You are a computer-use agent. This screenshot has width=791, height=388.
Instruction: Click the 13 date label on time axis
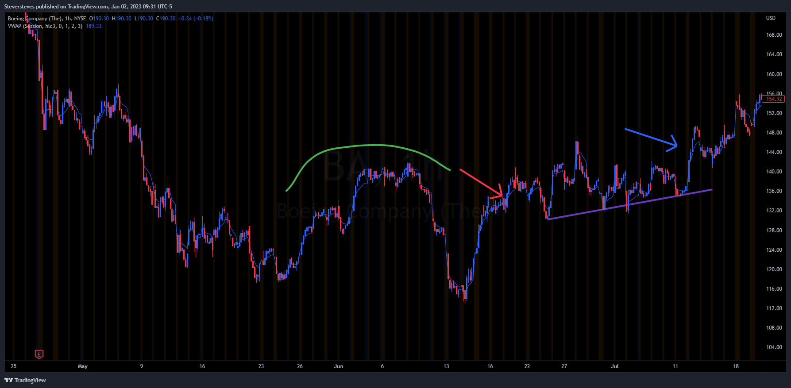click(446, 366)
